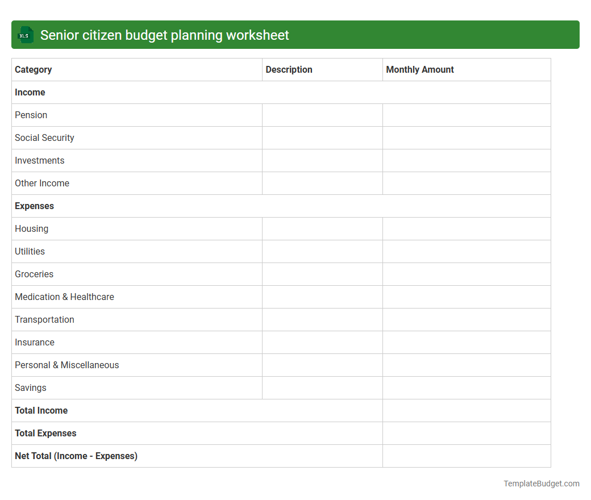The width and height of the screenshot is (591, 500).
Task: Click the green XLS file icon
Action: 25,35
